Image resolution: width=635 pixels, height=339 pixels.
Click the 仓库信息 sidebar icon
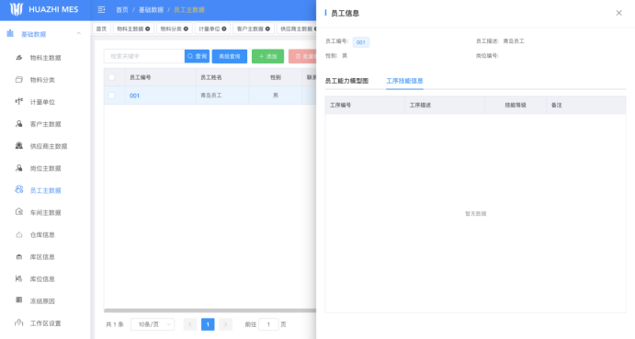[x=19, y=234]
